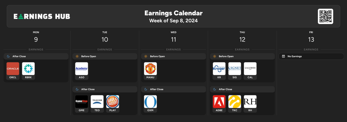Open the Telecom TEO icon

pyautogui.click(x=97, y=102)
